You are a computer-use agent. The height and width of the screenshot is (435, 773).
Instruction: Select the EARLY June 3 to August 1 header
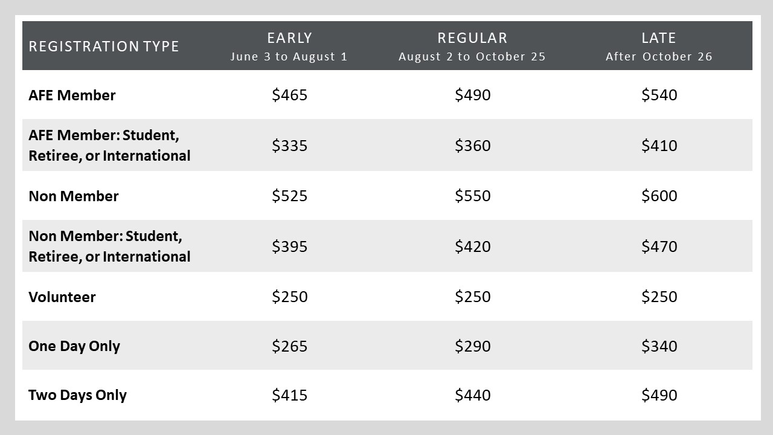pos(289,47)
